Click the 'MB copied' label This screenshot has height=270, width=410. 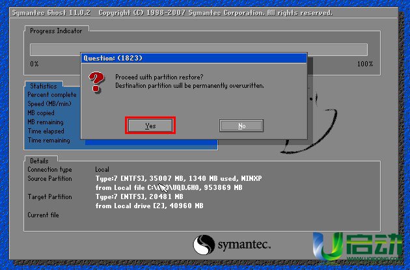[x=41, y=113]
